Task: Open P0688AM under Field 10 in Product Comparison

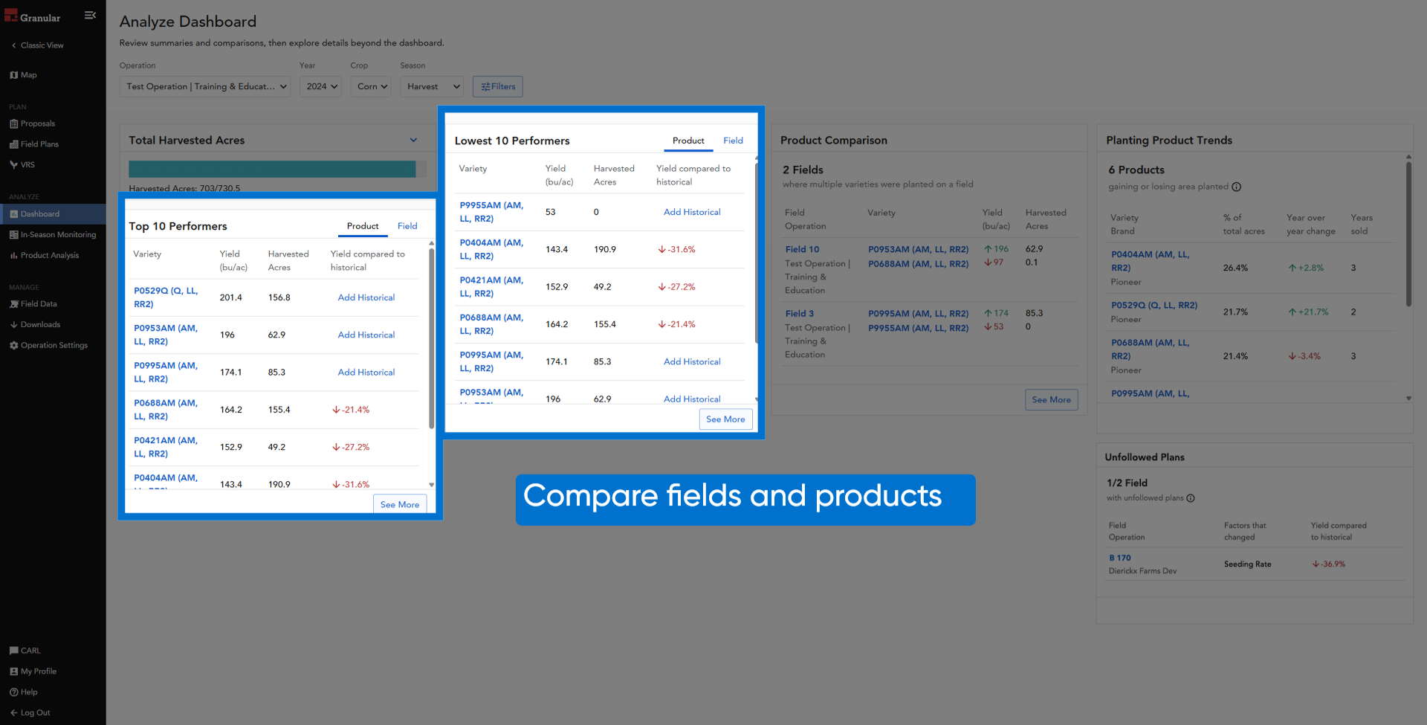Action: pyautogui.click(x=918, y=264)
